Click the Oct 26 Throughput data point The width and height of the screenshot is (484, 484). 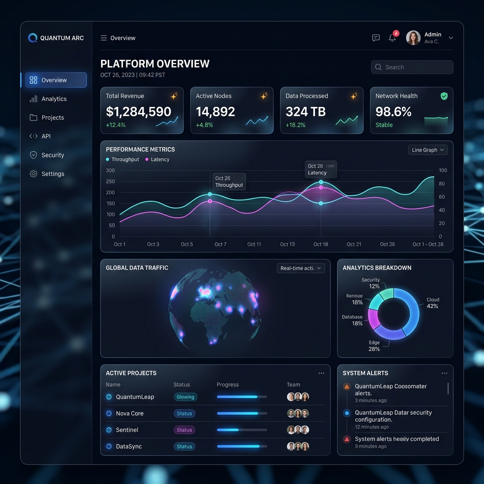coord(210,194)
